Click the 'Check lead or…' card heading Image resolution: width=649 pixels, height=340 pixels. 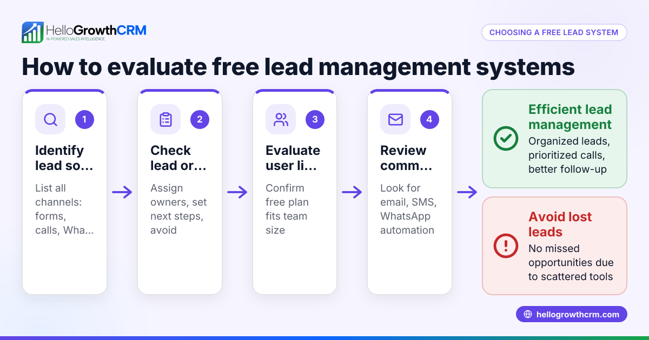click(x=178, y=158)
